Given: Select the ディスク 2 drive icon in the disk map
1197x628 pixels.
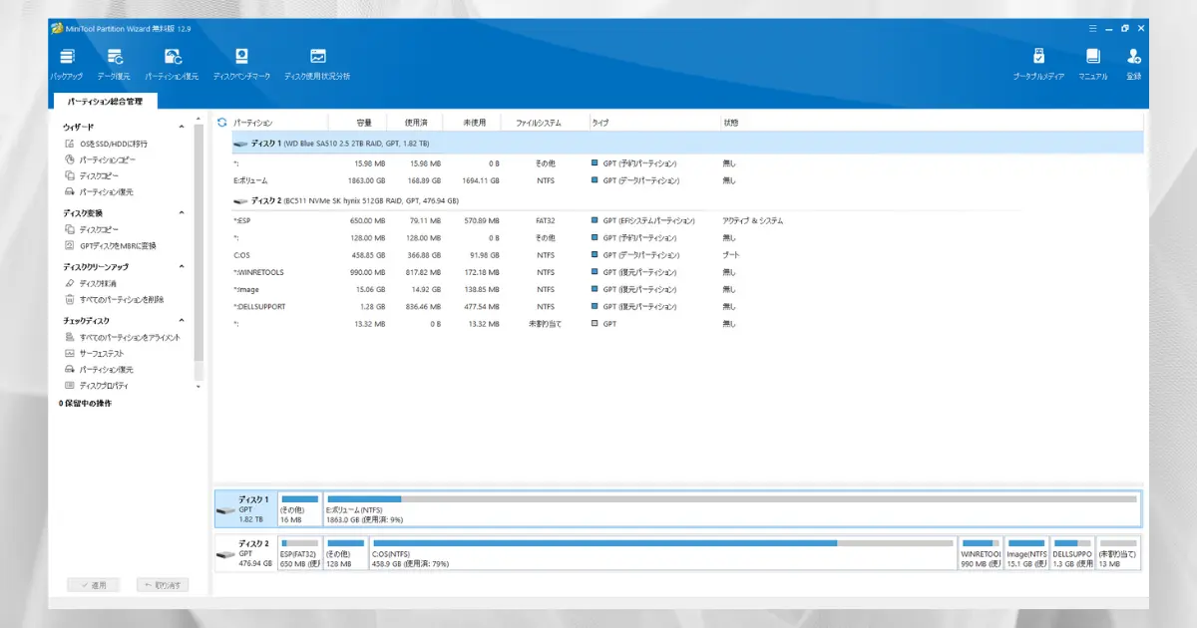Looking at the screenshot, I should tap(226, 554).
